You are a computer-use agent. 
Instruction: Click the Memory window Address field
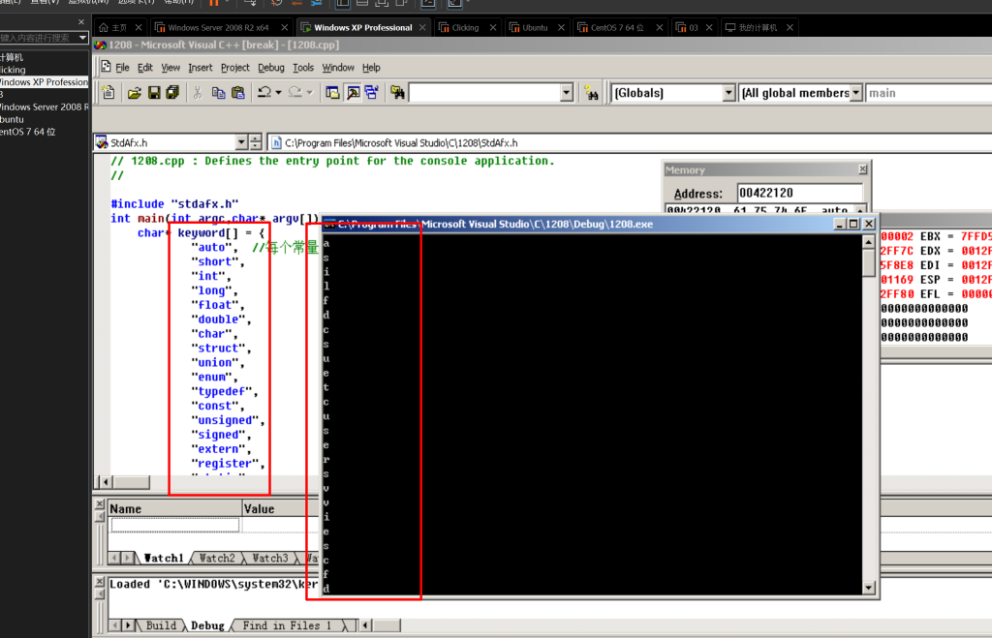pyautogui.click(x=799, y=193)
